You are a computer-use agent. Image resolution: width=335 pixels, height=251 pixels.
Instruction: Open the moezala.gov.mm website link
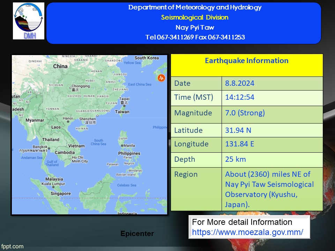coord(247,232)
